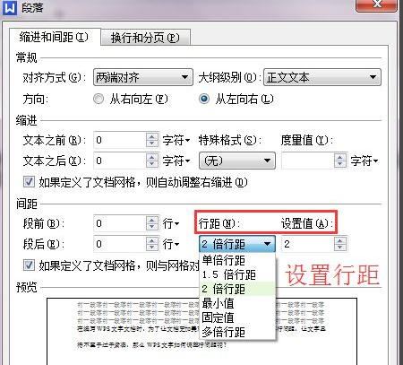The width and height of the screenshot is (403, 365).
Task: Click the 度量值 input field
Action: tap(308, 161)
